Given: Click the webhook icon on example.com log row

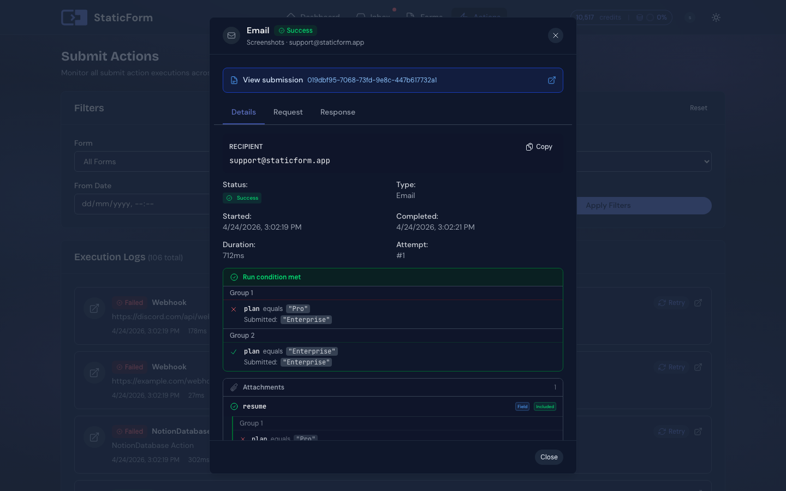Looking at the screenshot, I should (94, 373).
